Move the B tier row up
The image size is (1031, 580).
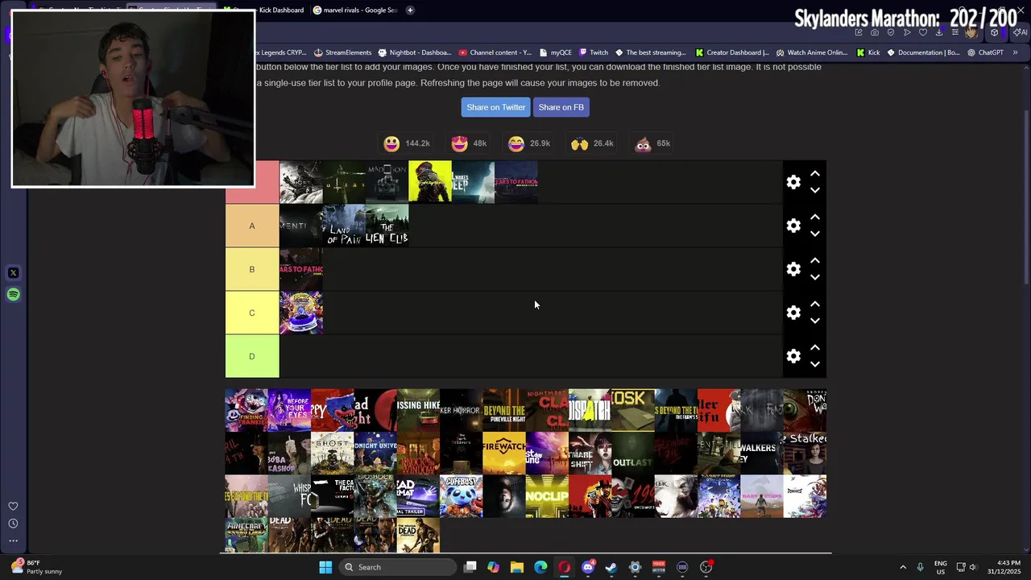click(815, 260)
